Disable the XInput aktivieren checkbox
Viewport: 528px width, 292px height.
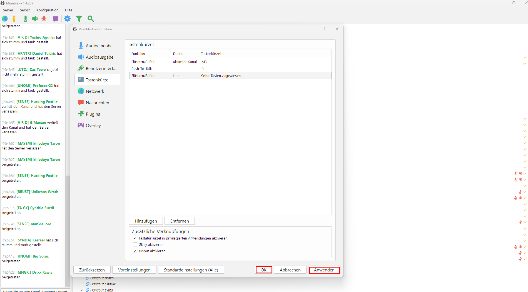(135, 251)
